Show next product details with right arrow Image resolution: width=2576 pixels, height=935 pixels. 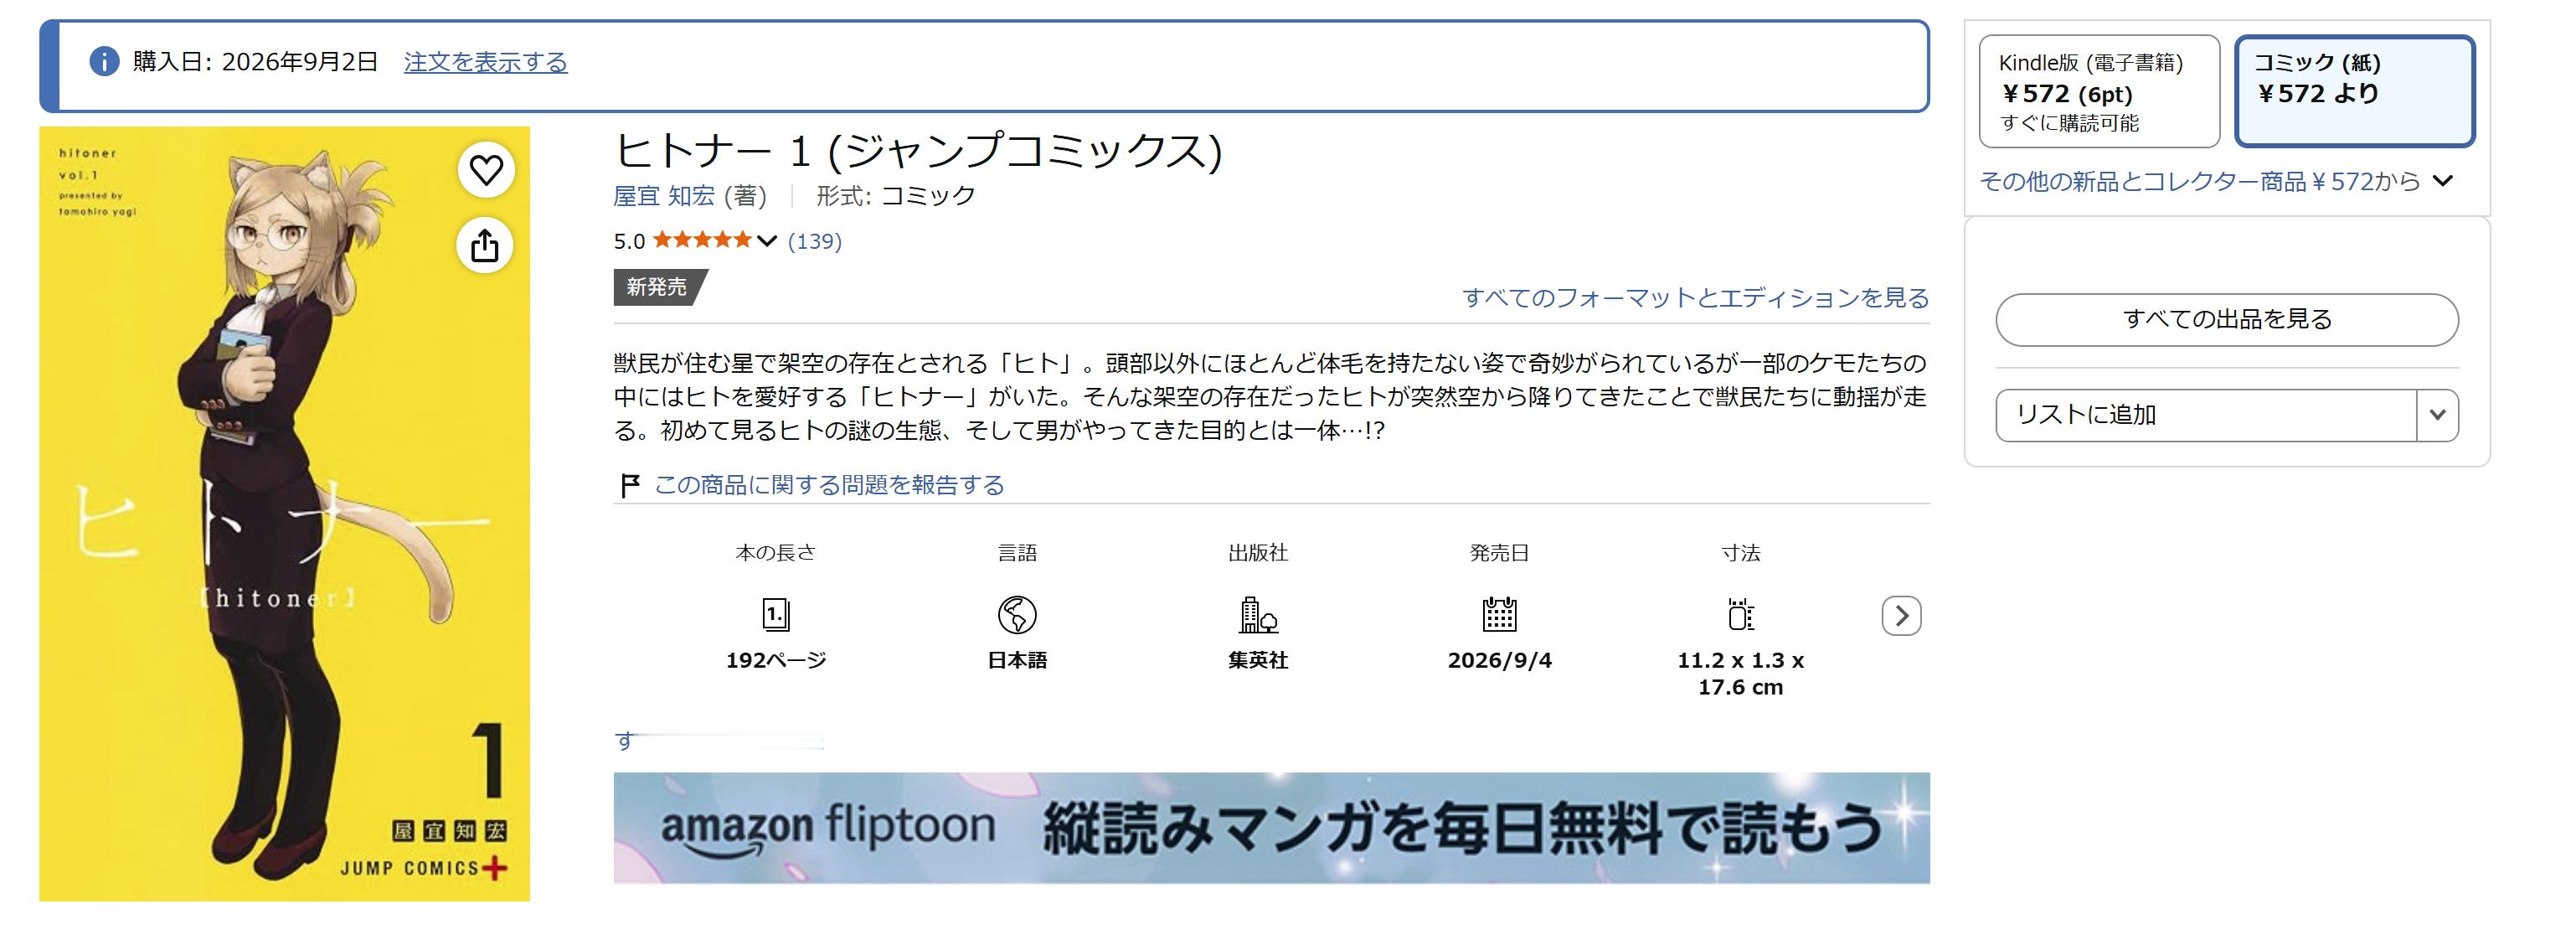pyautogui.click(x=1901, y=616)
